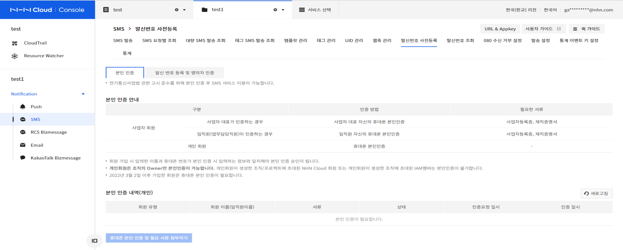Open the 퀵 가이드 button
623x250 pixels.
pos(587,29)
